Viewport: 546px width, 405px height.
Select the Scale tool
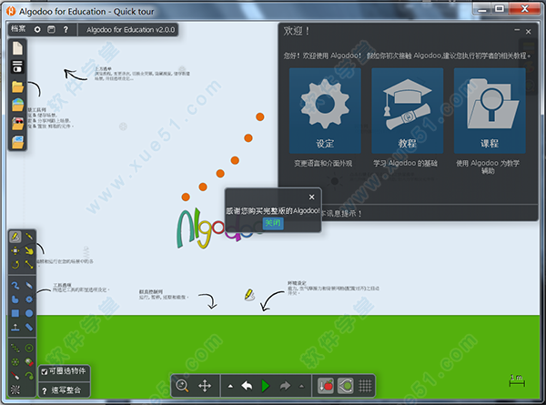[29, 265]
